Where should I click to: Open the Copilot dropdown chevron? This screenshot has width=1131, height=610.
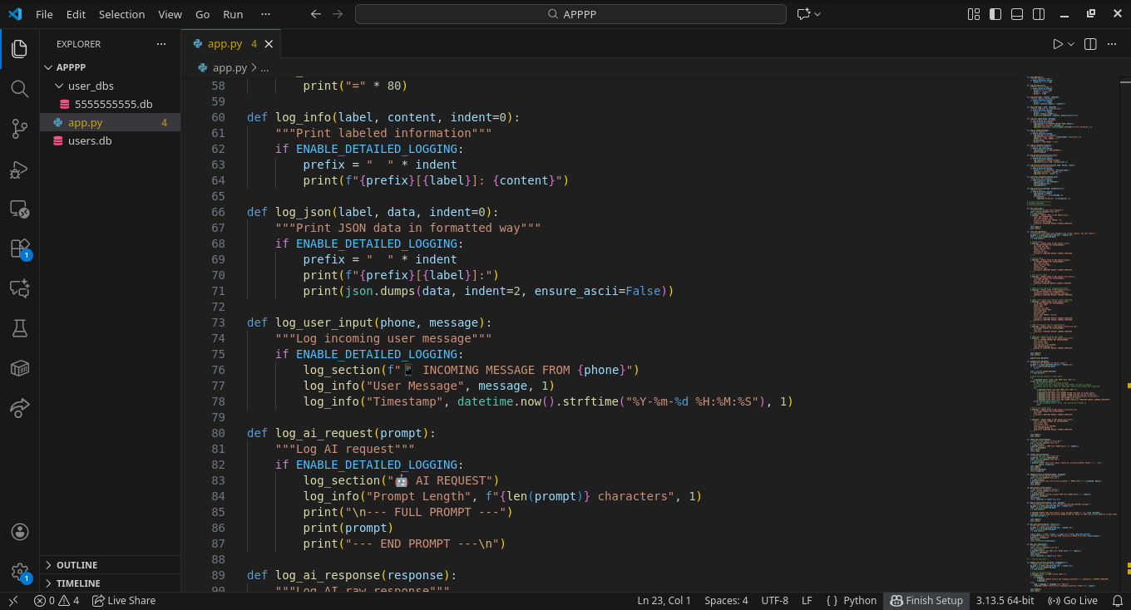817,14
